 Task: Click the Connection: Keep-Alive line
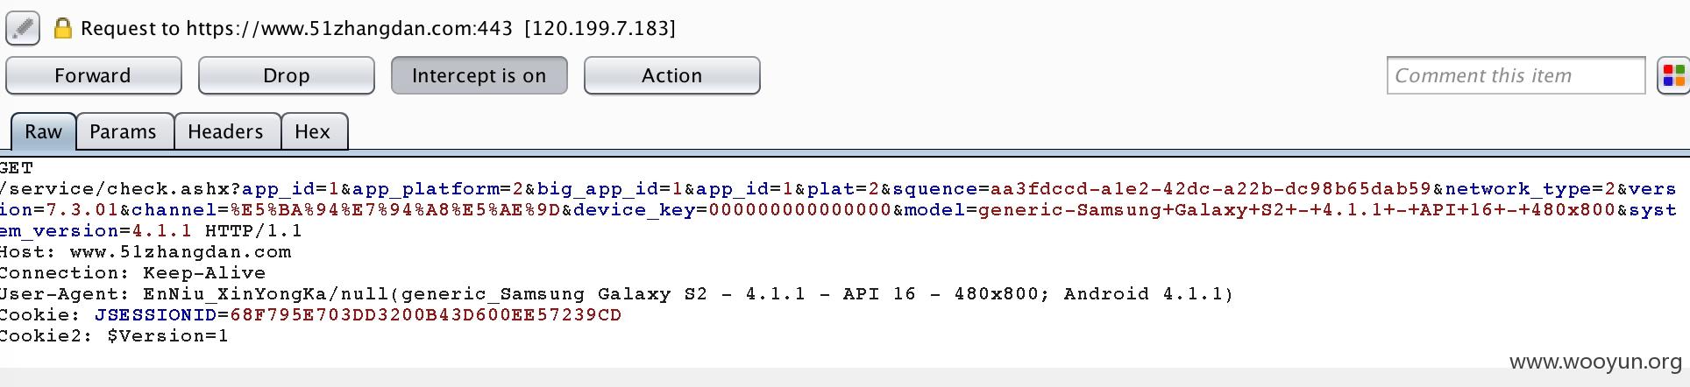[132, 273]
